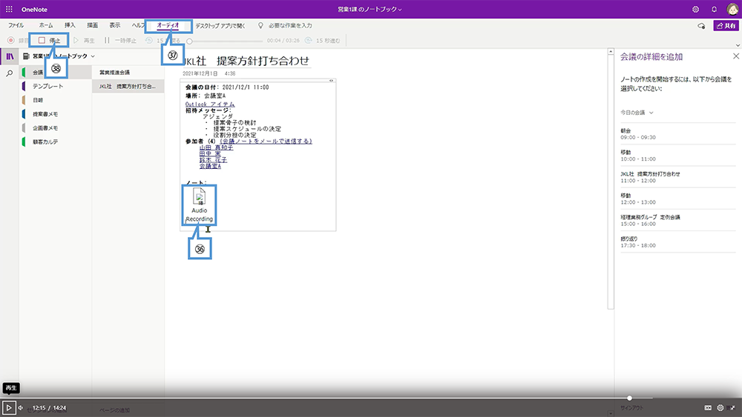Open OneNote settings gear icon
The width and height of the screenshot is (742, 417).
point(696,9)
